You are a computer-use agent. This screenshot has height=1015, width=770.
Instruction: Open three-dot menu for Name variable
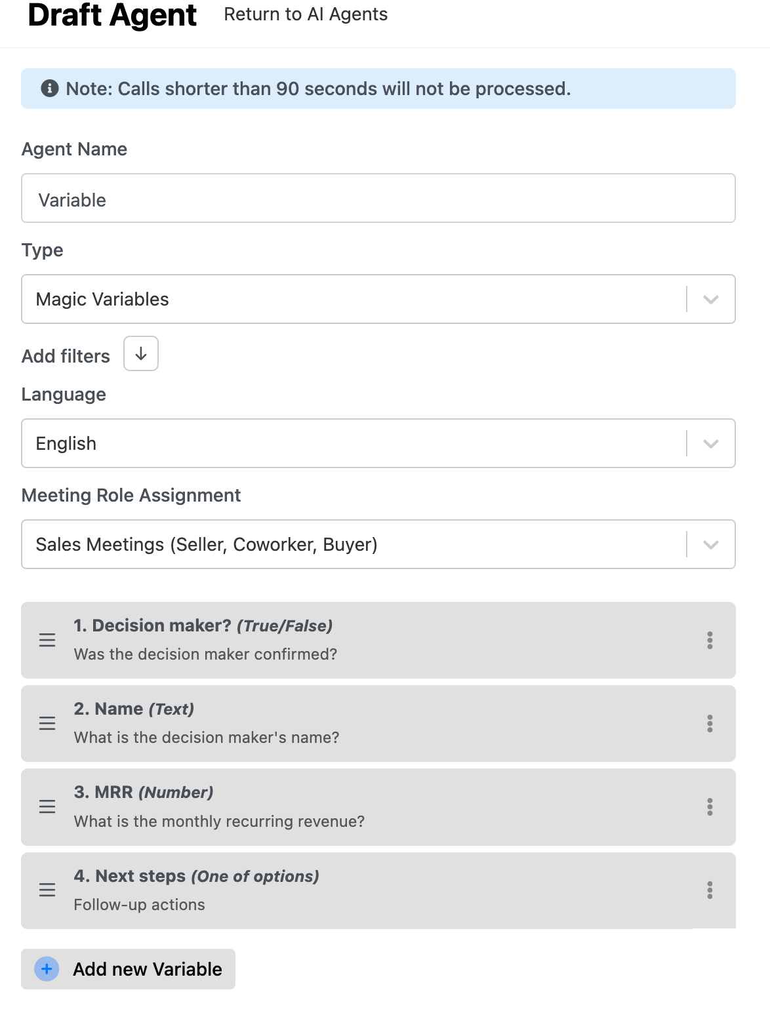(710, 723)
